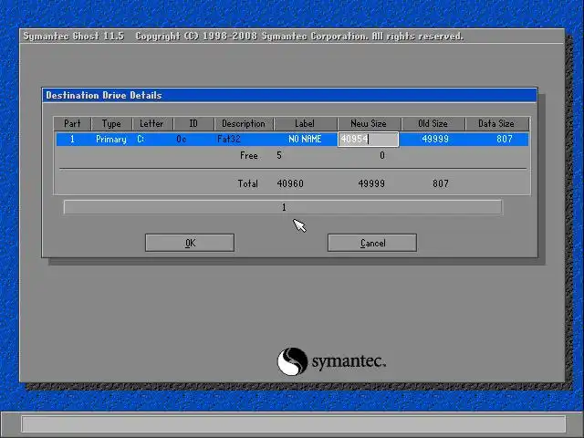The width and height of the screenshot is (584, 438).
Task: Click the 0c ID cell
Action: coord(182,140)
